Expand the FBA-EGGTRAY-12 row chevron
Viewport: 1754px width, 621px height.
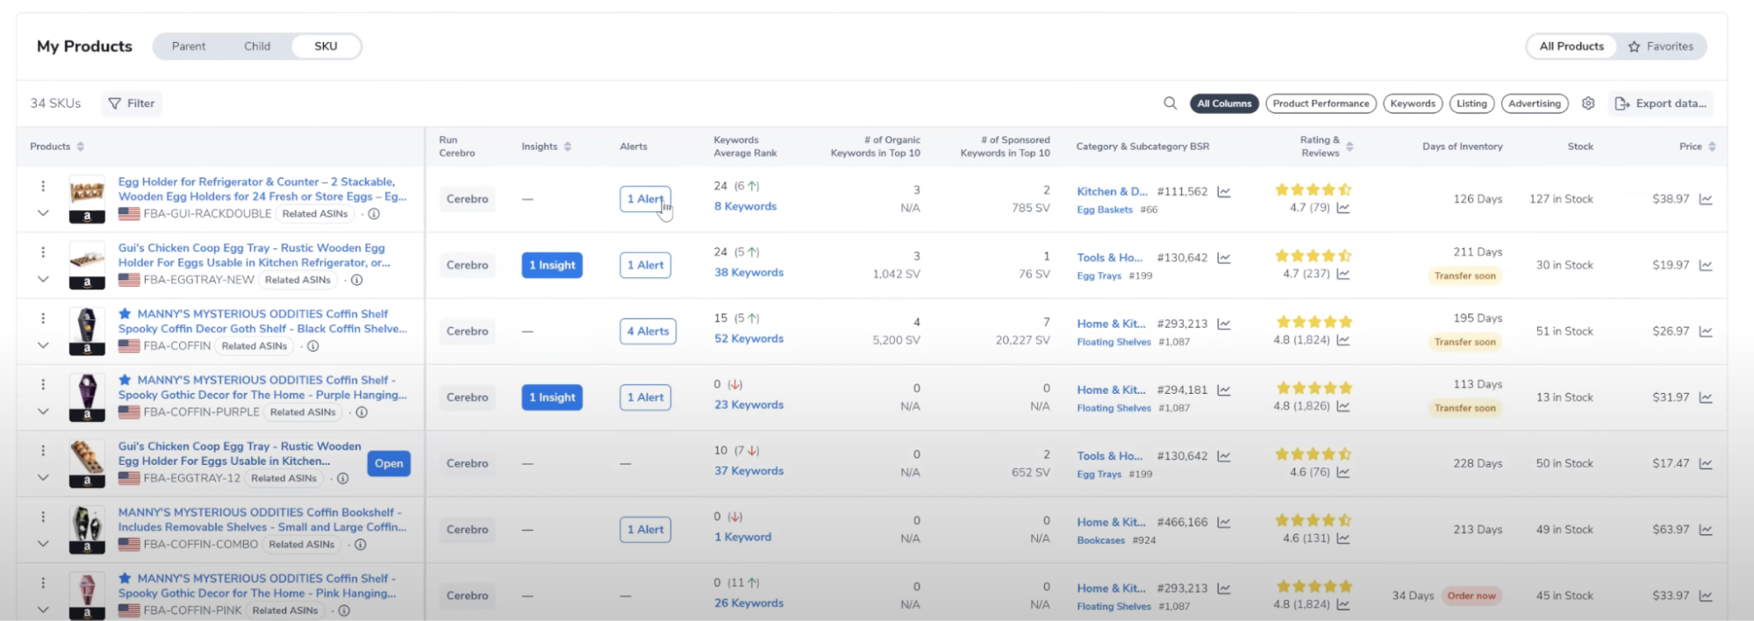[x=42, y=478]
